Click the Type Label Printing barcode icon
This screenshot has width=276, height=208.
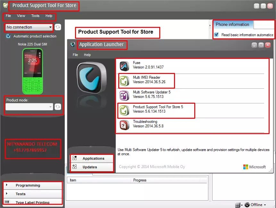tap(7, 202)
